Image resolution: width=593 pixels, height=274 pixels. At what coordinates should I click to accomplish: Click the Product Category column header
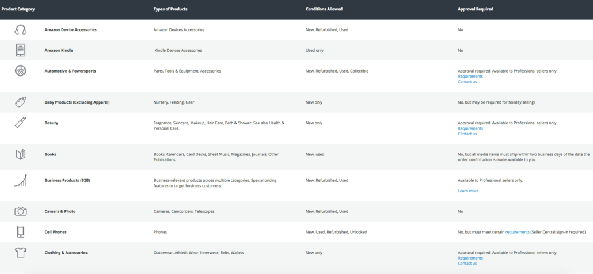18,9
